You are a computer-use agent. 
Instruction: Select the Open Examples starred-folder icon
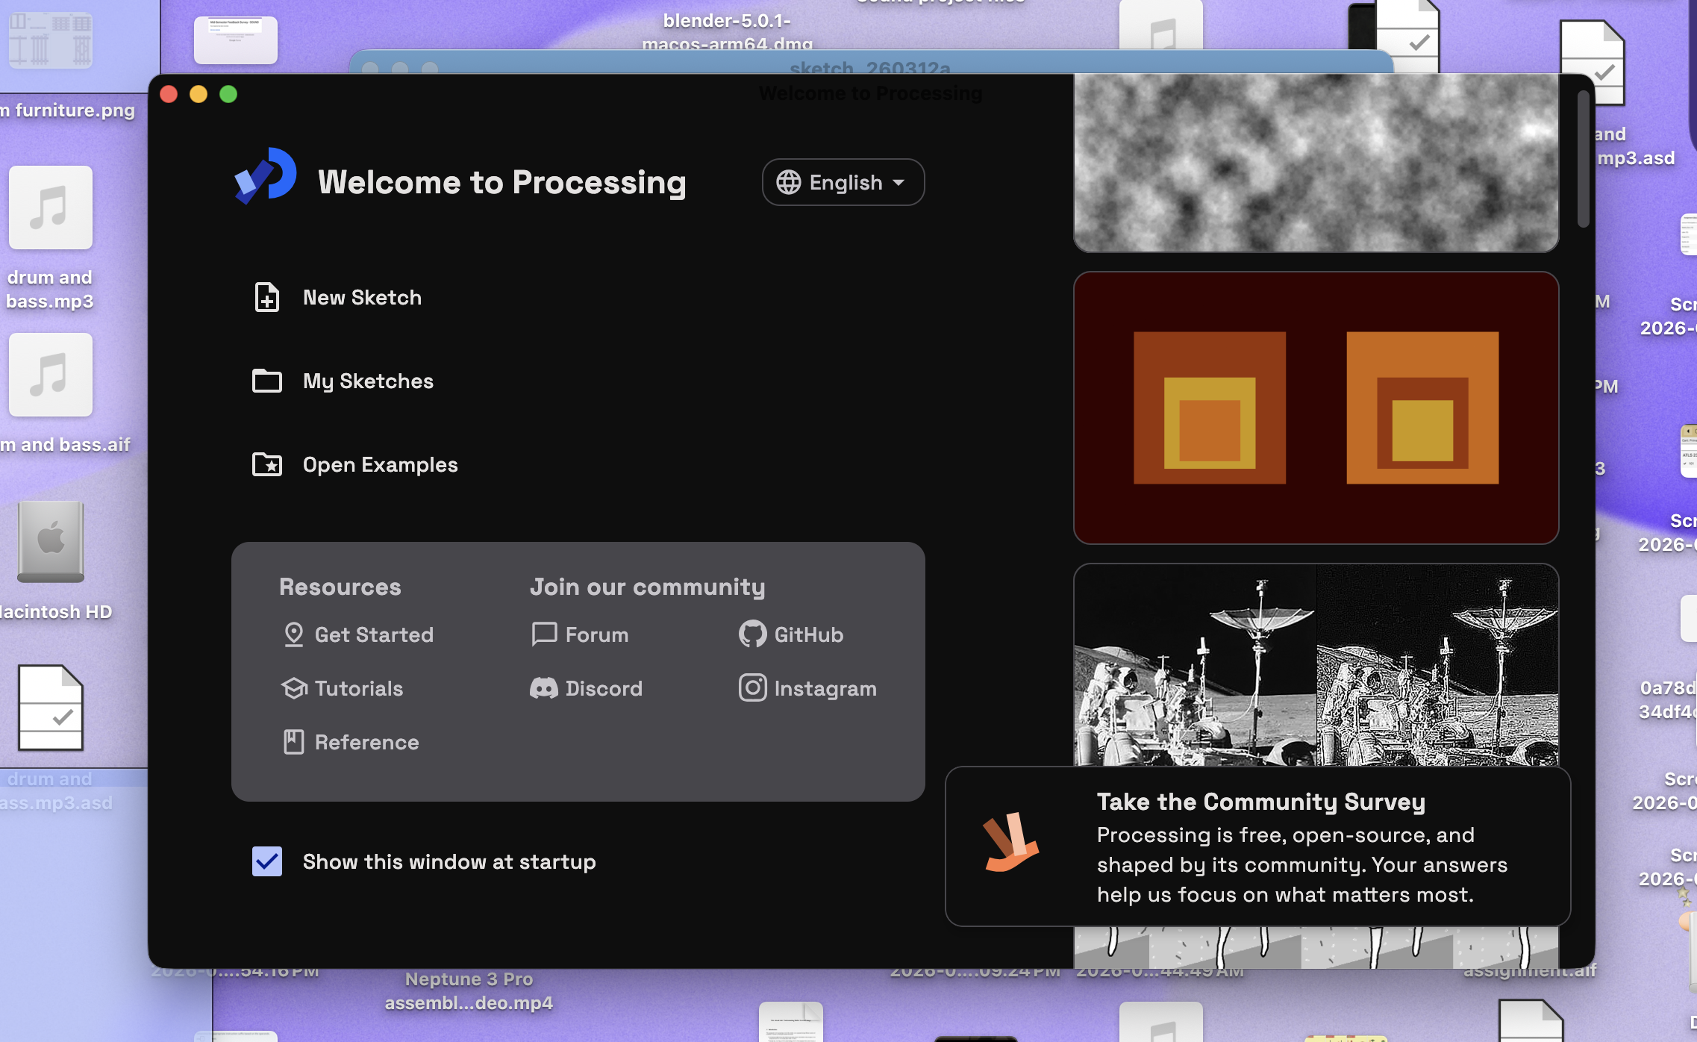pyautogui.click(x=267, y=464)
